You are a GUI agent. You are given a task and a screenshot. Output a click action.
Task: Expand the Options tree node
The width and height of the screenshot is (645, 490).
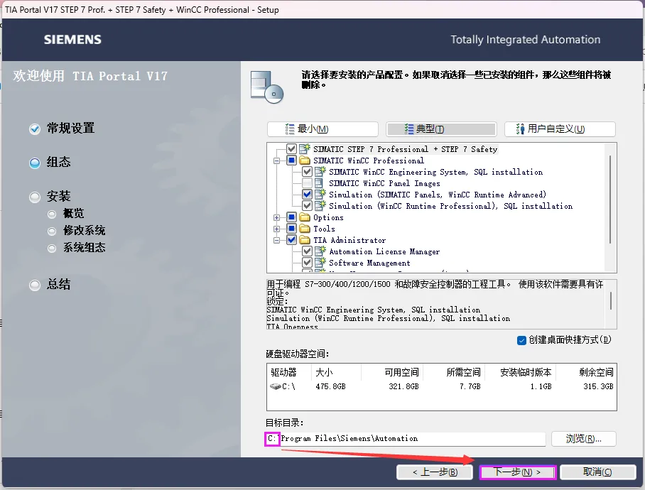pyautogui.click(x=276, y=217)
